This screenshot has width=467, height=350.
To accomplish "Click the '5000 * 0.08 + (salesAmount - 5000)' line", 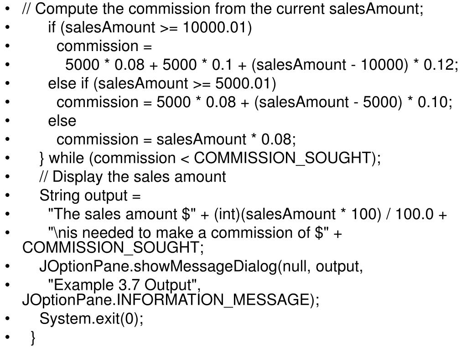I will point(254,103).
